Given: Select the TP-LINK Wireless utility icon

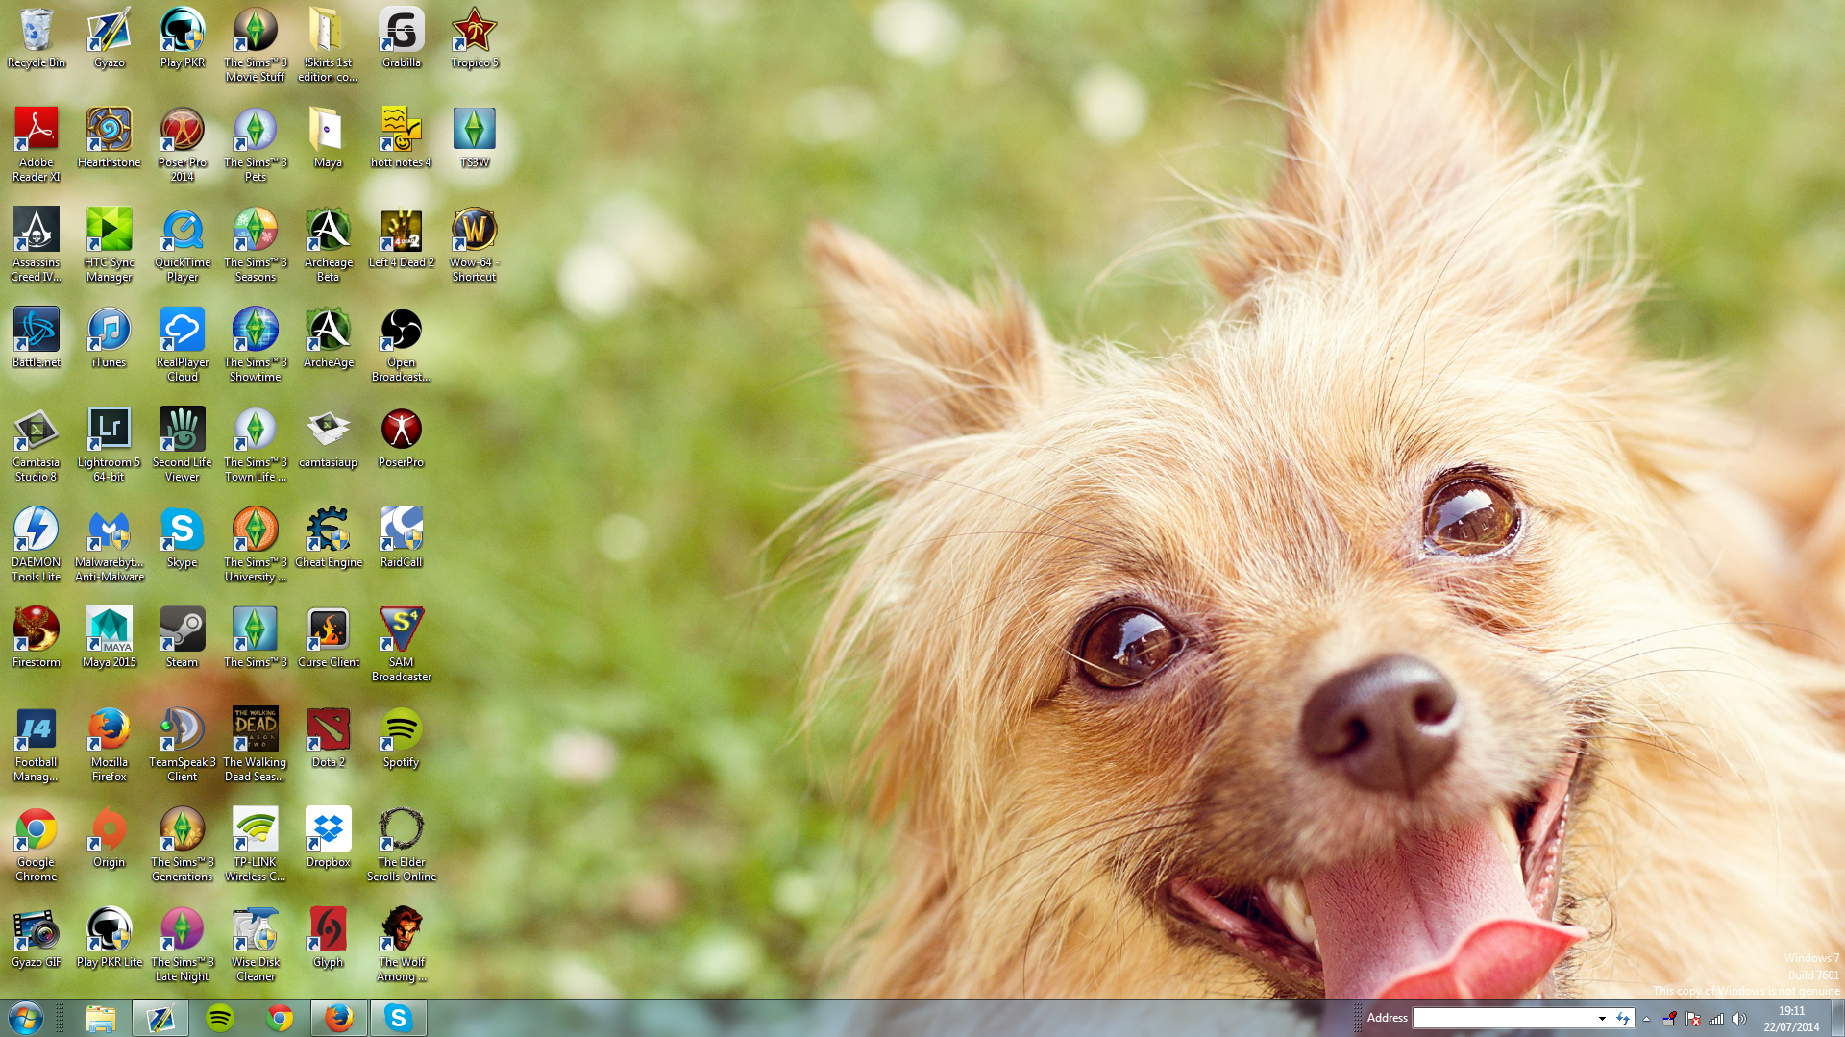Looking at the screenshot, I should coord(256,845).
